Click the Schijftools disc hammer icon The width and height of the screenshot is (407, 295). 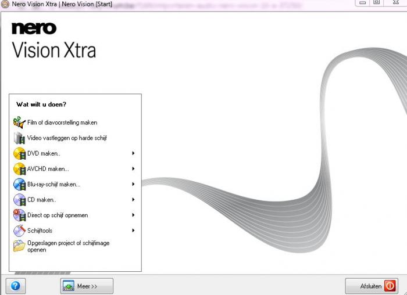point(19,231)
